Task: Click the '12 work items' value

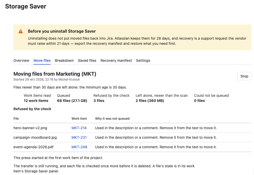Action: click(x=36, y=101)
